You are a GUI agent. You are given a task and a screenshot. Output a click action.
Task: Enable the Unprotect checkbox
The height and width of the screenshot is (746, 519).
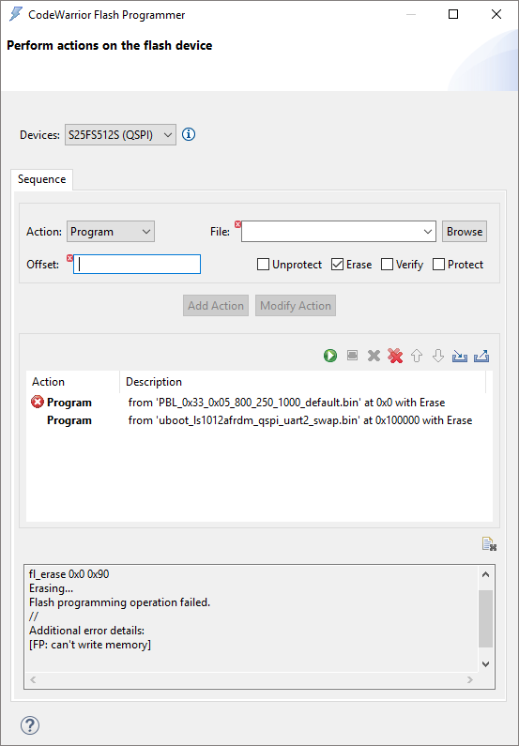point(263,264)
